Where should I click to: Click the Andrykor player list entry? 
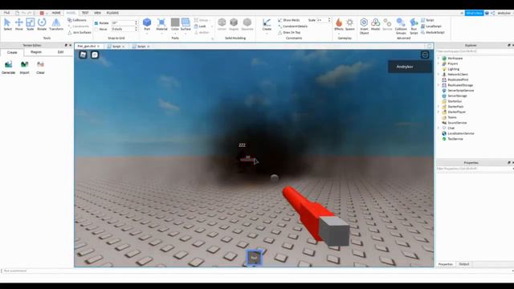point(410,67)
